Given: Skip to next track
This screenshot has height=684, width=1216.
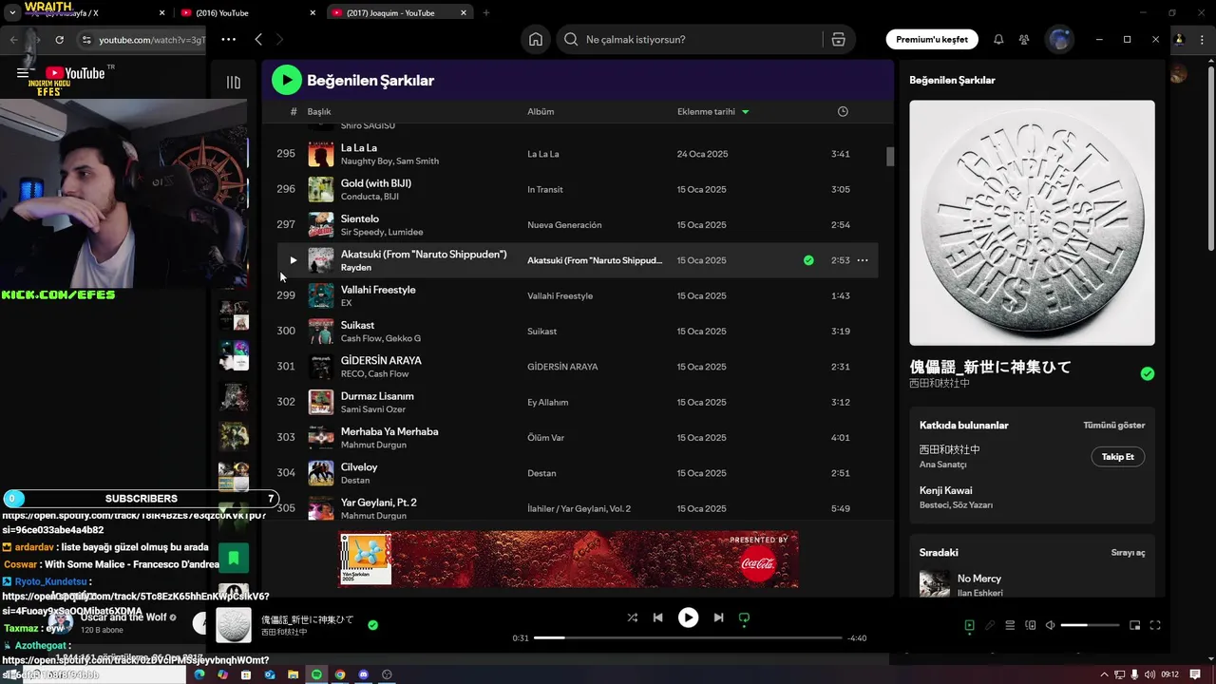Looking at the screenshot, I should point(718,617).
